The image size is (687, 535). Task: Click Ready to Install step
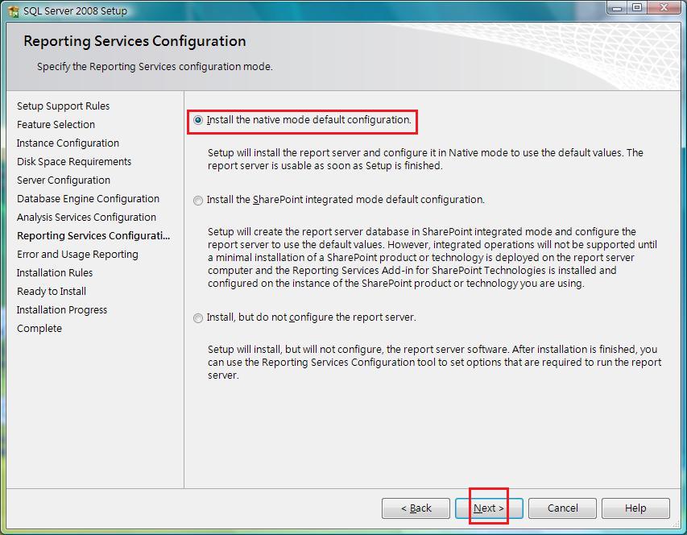52,292
